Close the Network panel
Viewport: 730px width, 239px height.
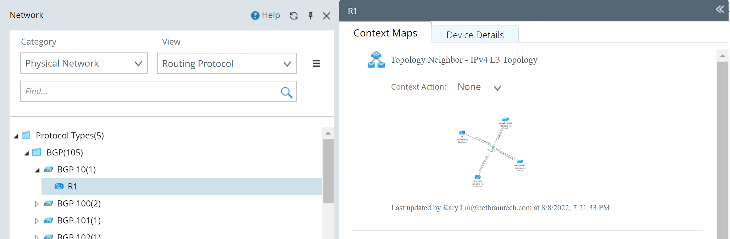point(326,16)
